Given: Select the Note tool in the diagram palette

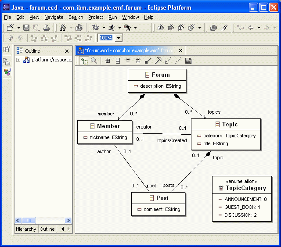Looking at the screenshot, I should click(188, 61).
